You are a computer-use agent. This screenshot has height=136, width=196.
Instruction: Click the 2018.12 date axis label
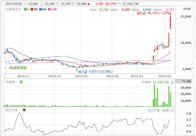click(54, 76)
